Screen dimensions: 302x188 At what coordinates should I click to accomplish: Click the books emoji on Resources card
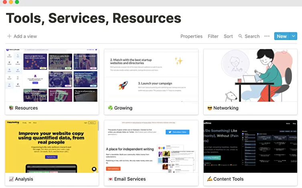coord(11,108)
